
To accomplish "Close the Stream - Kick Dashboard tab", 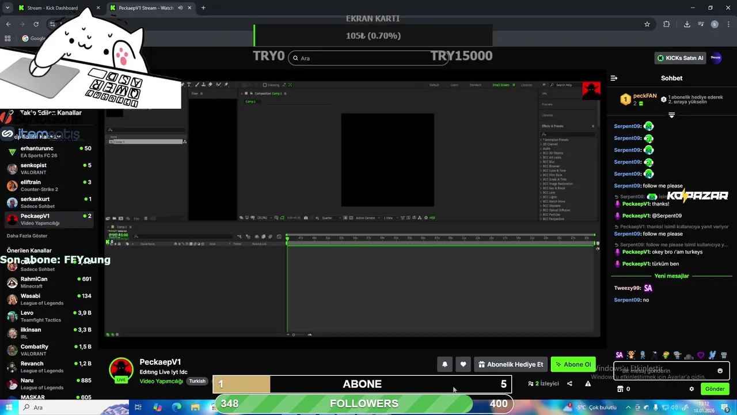I will point(98,8).
